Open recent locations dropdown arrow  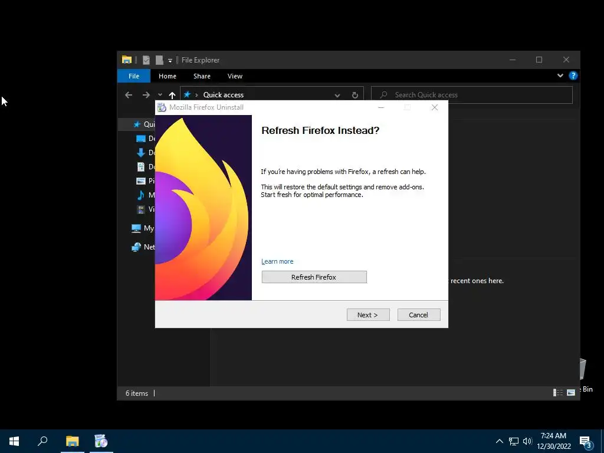pos(160,95)
